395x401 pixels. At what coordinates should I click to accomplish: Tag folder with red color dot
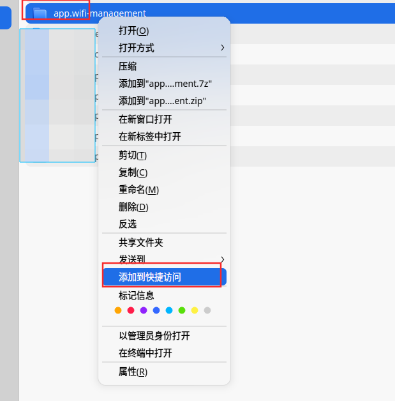tap(131, 310)
